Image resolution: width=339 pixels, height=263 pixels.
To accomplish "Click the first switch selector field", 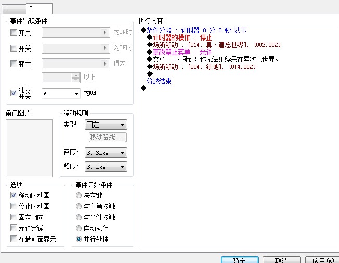I will coord(76,32).
